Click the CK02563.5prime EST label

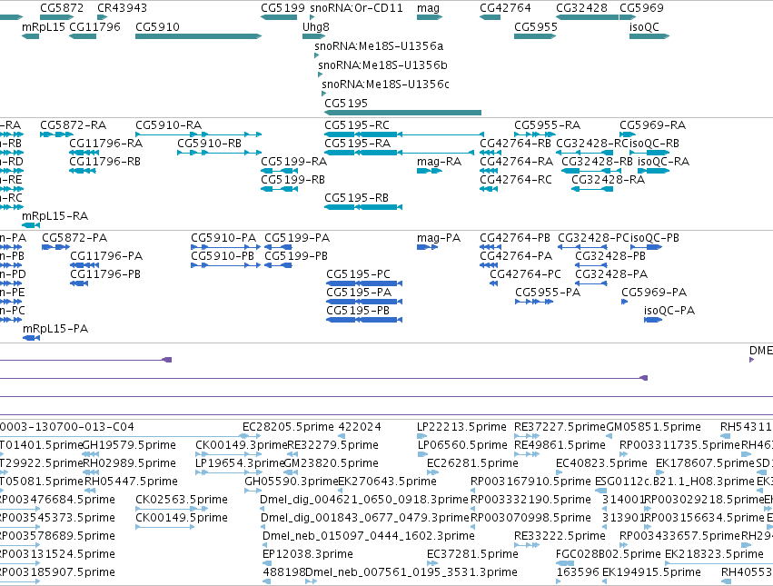click(182, 500)
